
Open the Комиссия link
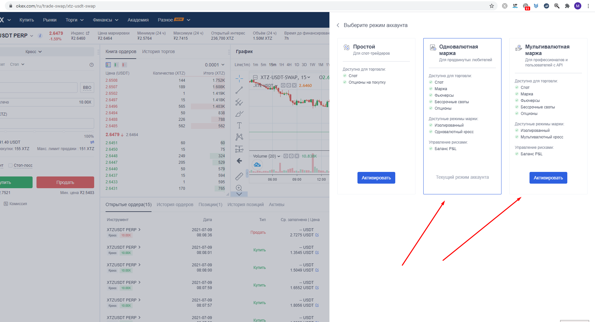coord(15,204)
